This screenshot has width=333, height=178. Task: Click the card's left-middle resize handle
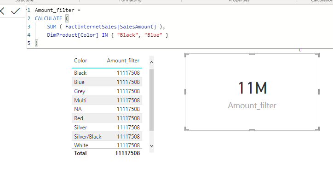click(x=185, y=92)
